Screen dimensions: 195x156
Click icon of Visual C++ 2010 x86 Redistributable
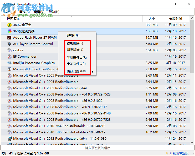[9, 132]
